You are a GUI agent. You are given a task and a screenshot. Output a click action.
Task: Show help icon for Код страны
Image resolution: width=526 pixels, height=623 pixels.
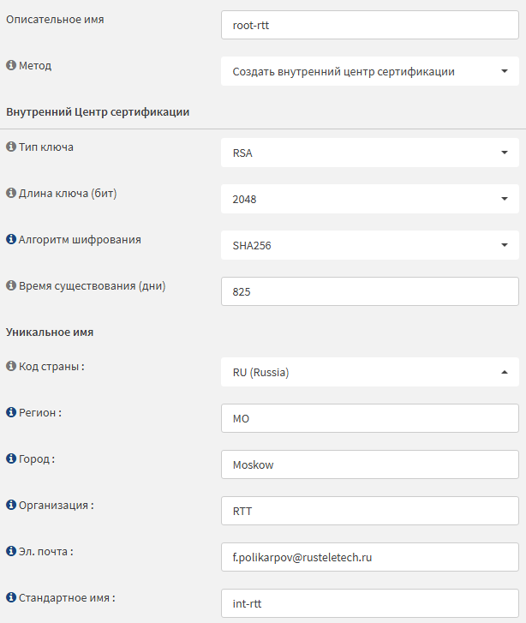click(11, 366)
